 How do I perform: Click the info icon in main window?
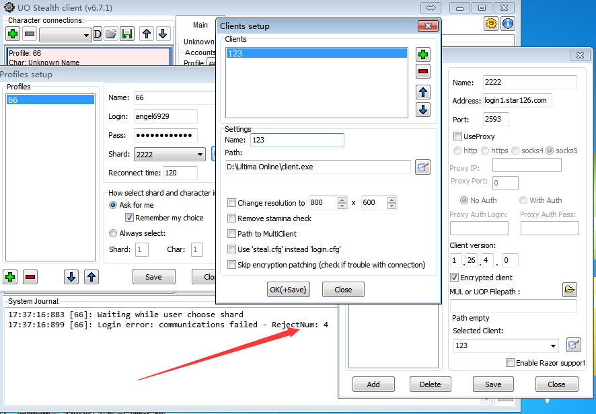tap(508, 24)
